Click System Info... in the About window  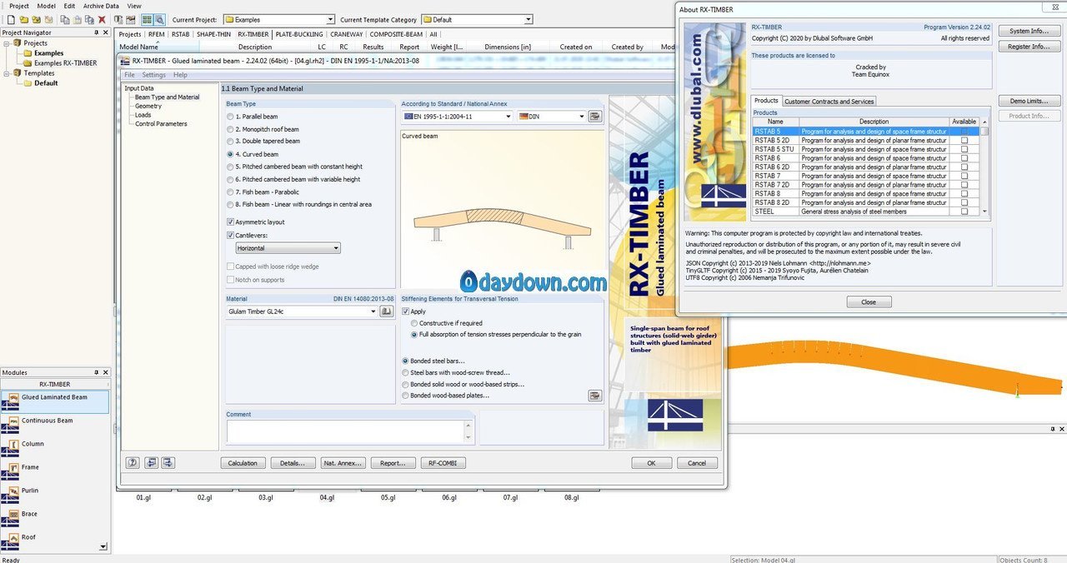click(1029, 31)
